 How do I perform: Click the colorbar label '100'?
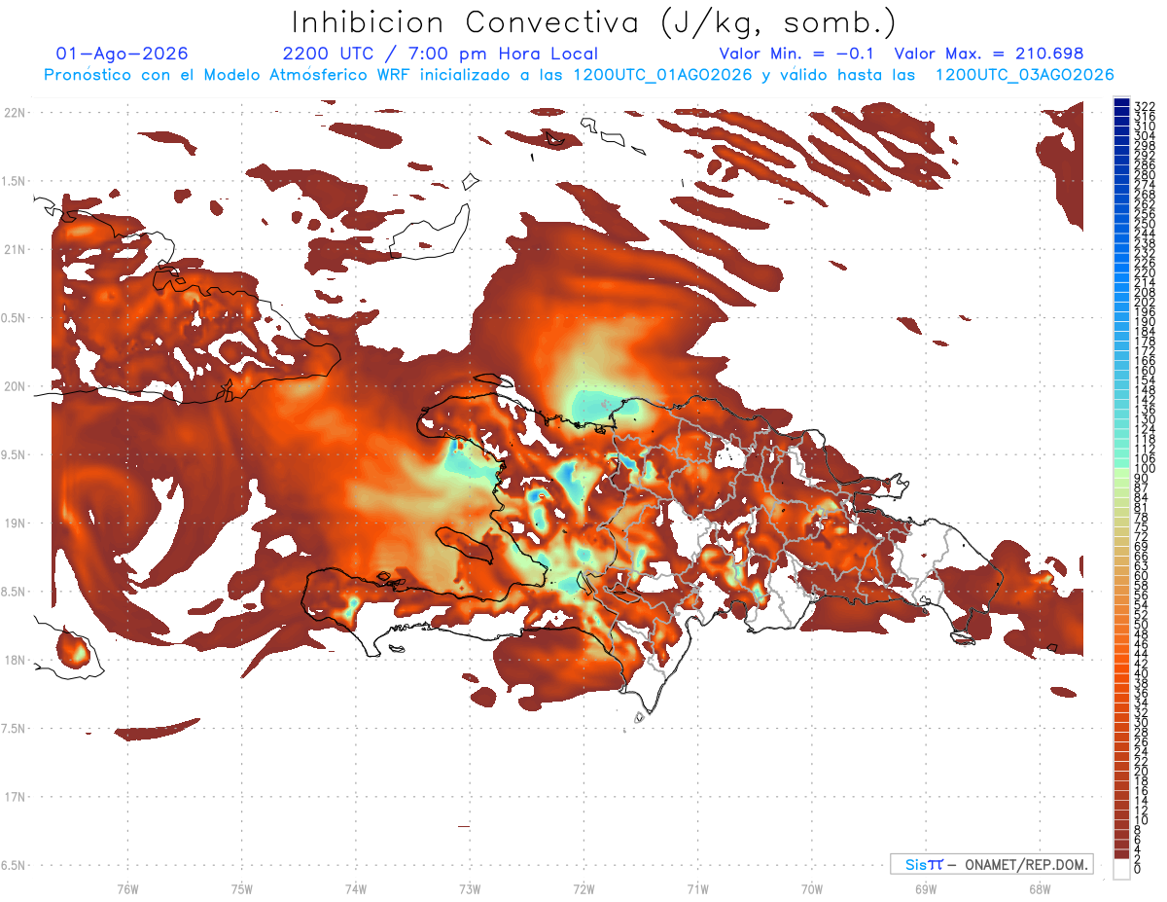coord(1145,469)
